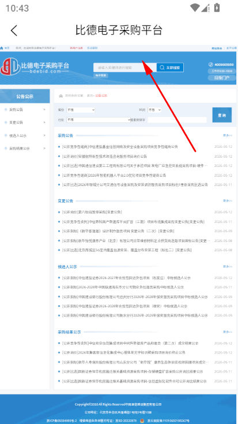Open 中国联通海东市分公司 物业外包 candidate notice
Image resolution: width=238 pixels, height=424 pixels.
tap(123, 287)
